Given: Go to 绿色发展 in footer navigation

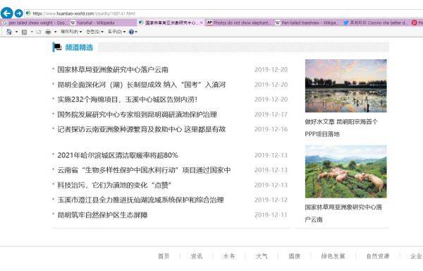Looking at the screenshot, I should (x=333, y=256).
